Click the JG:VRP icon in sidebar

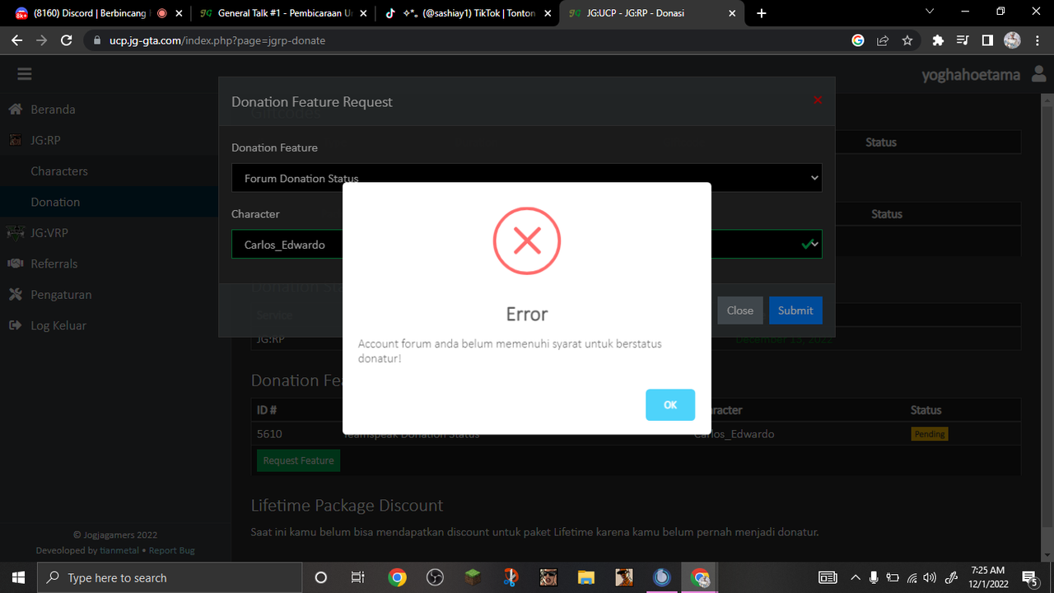(x=15, y=233)
